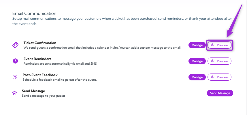
Task: Click the reminders via email and SMS description
Action: point(60,64)
